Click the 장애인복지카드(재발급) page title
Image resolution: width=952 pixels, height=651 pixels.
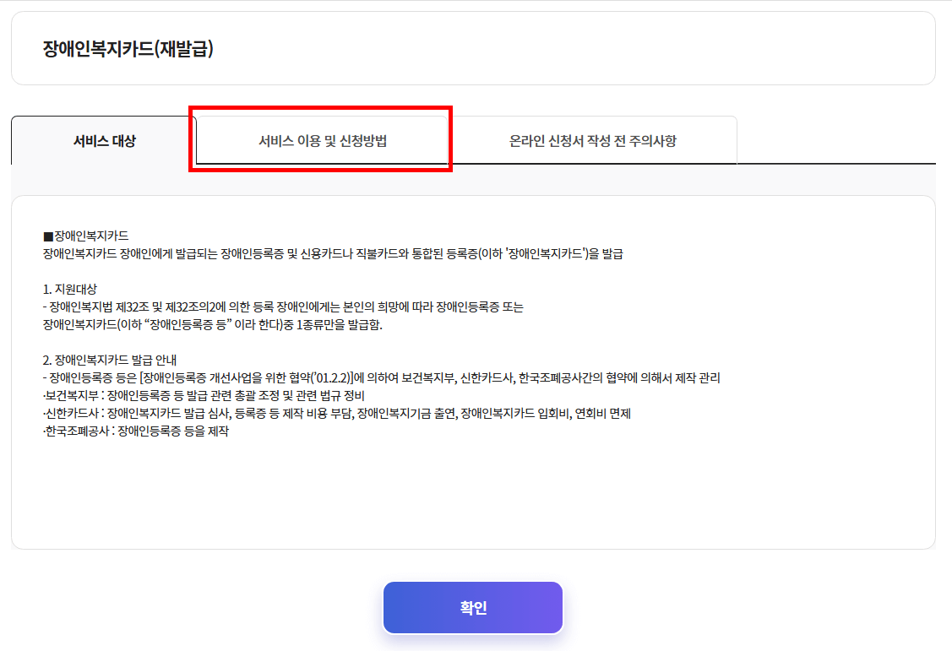(123, 48)
